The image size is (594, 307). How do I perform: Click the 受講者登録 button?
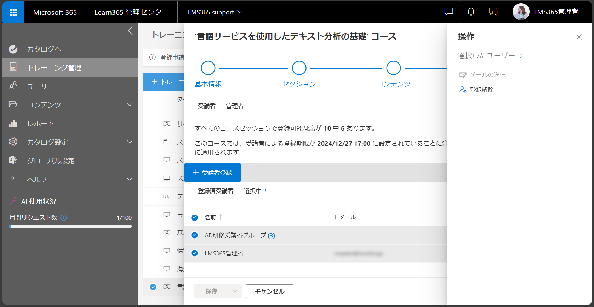212,173
